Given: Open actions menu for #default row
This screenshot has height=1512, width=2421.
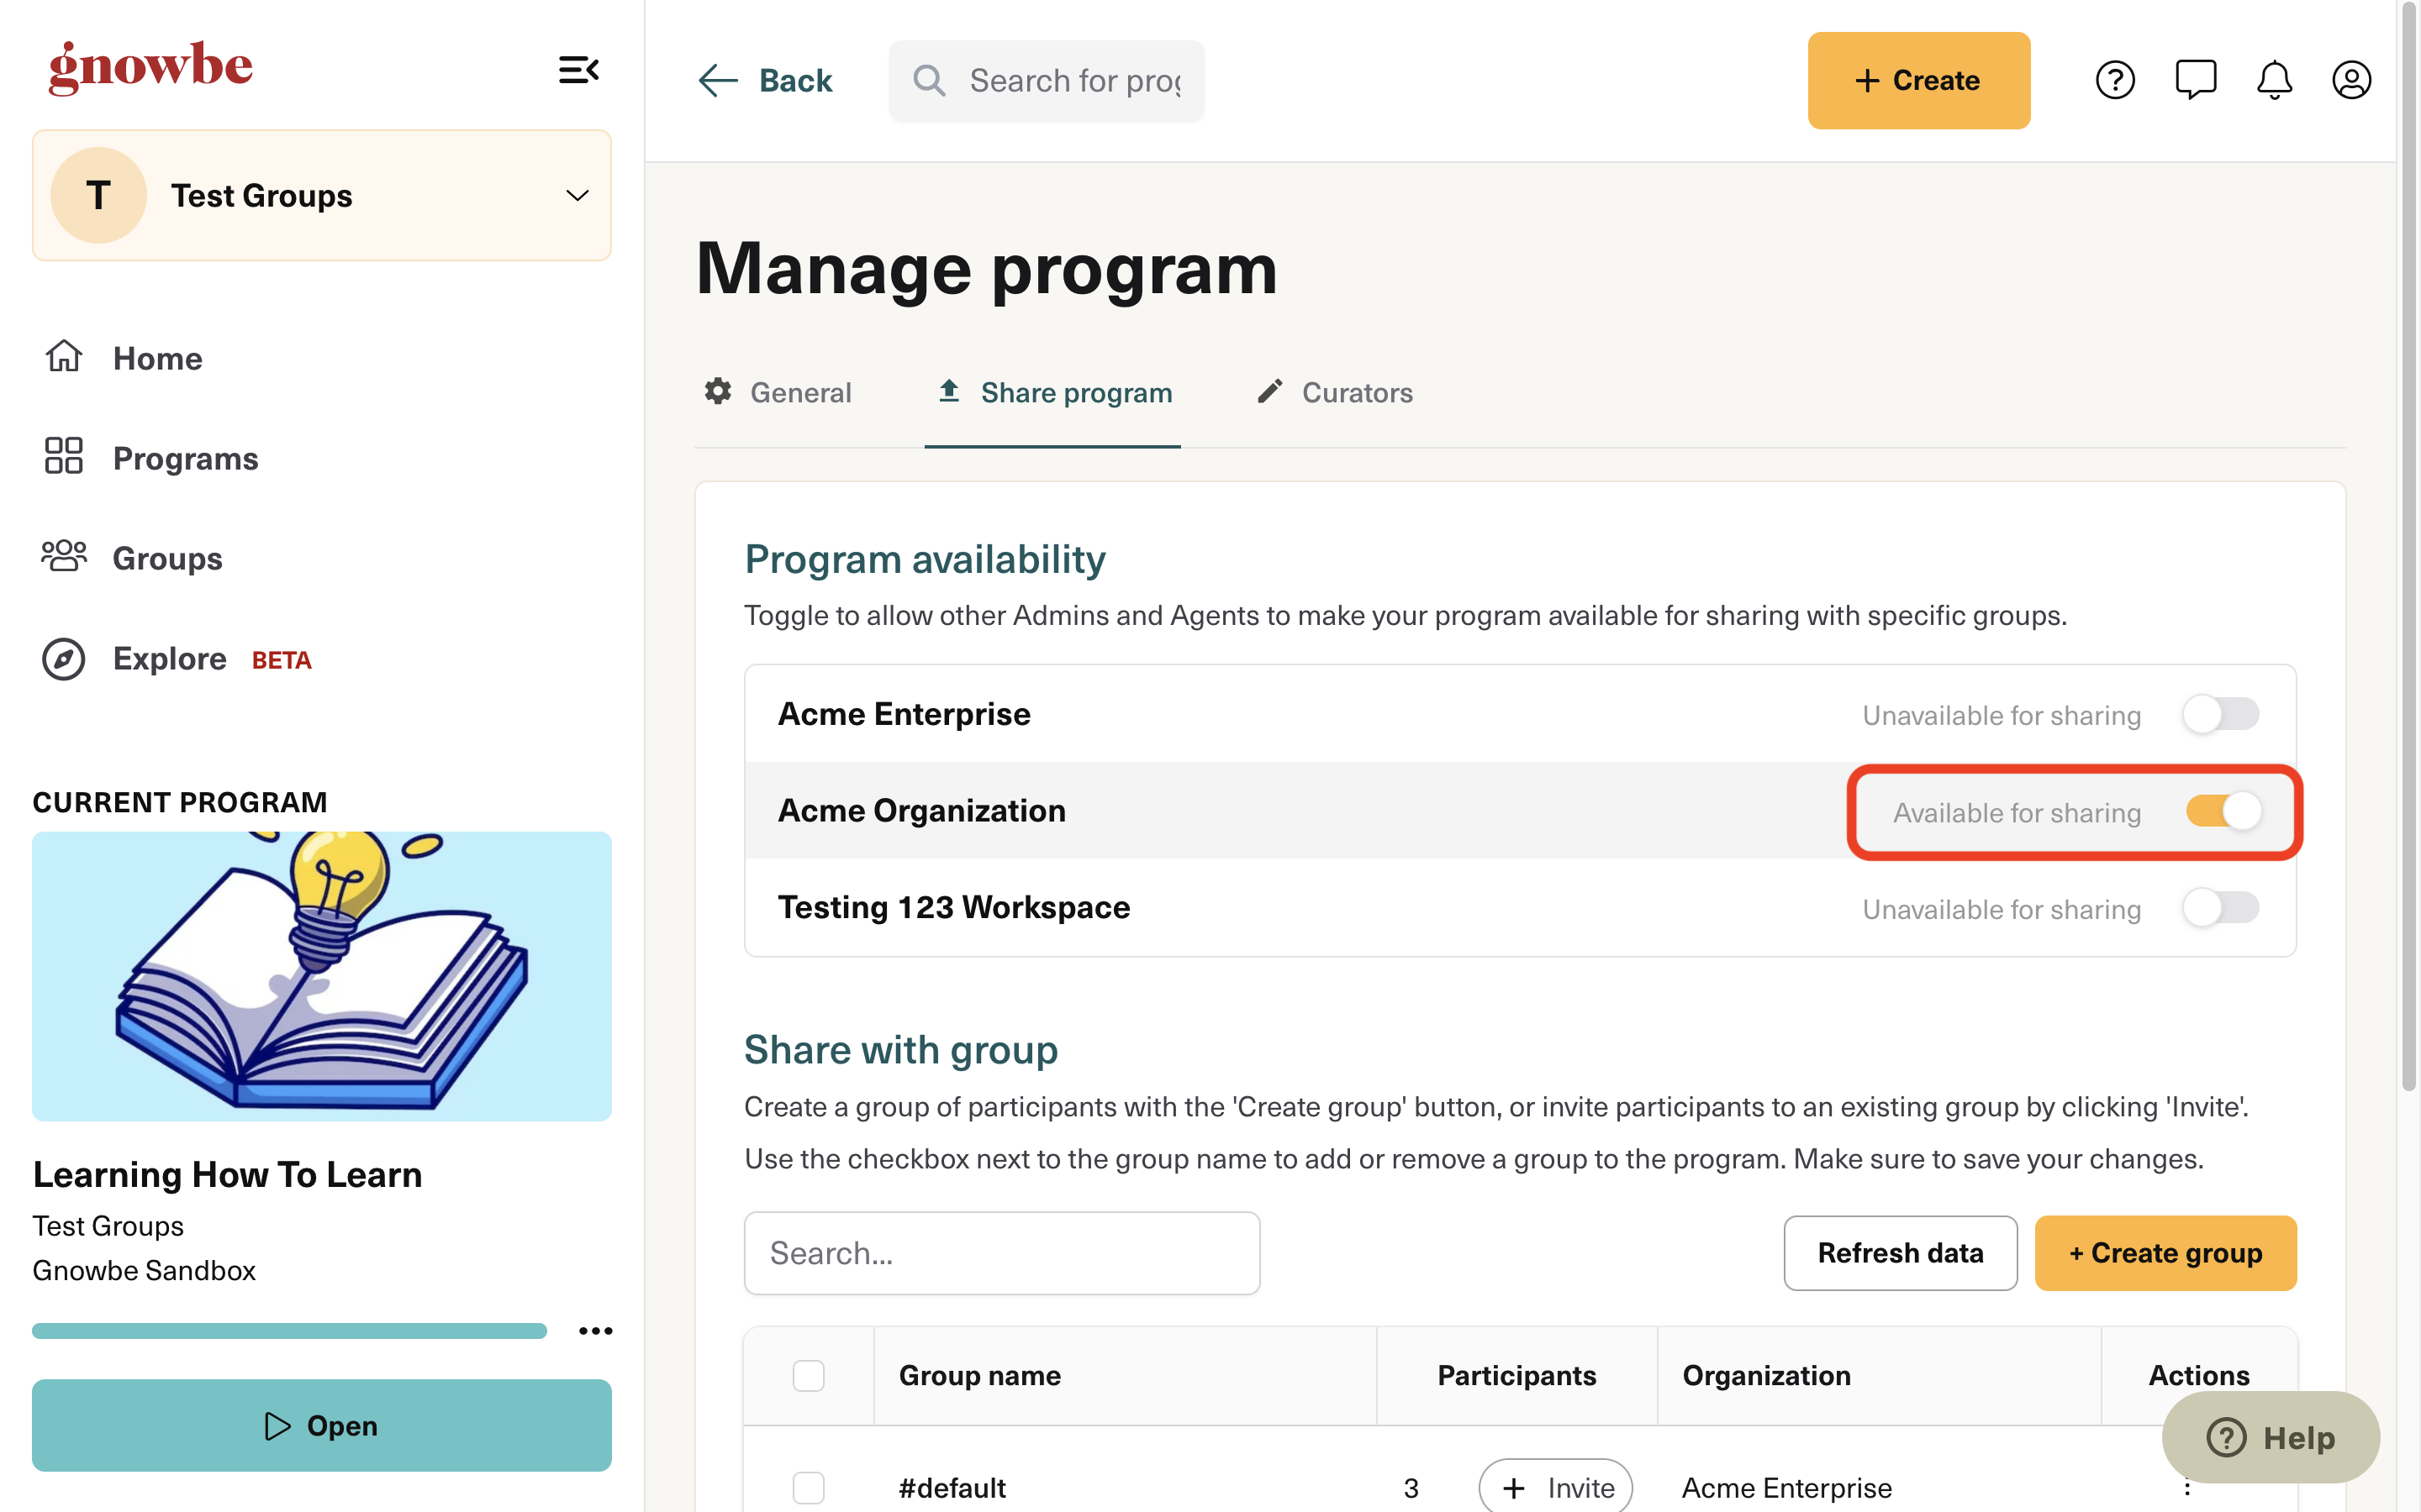Looking at the screenshot, I should coord(2187,1487).
